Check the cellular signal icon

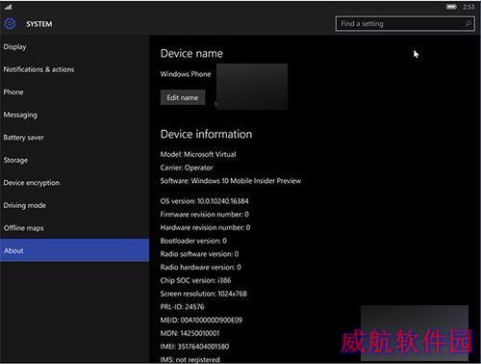8,7
